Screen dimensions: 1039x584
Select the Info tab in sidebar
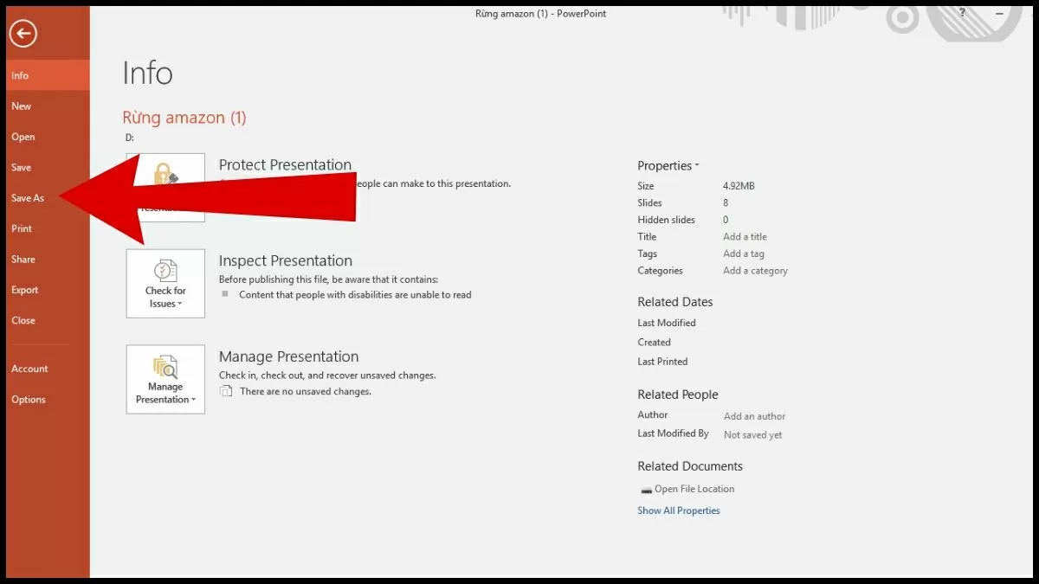click(20, 76)
